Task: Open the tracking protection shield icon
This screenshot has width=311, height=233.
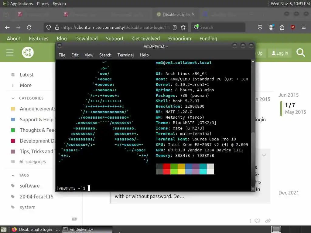Action: coord(49,27)
